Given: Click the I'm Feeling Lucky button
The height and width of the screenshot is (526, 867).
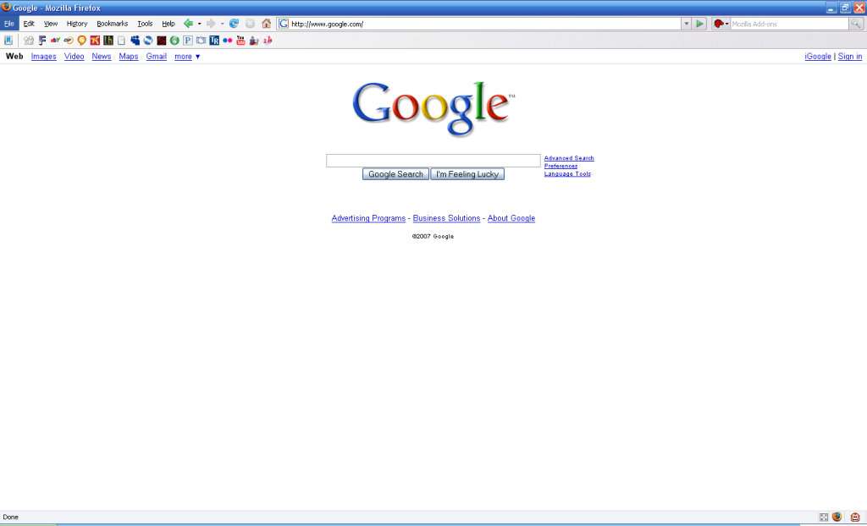Looking at the screenshot, I should point(467,174).
